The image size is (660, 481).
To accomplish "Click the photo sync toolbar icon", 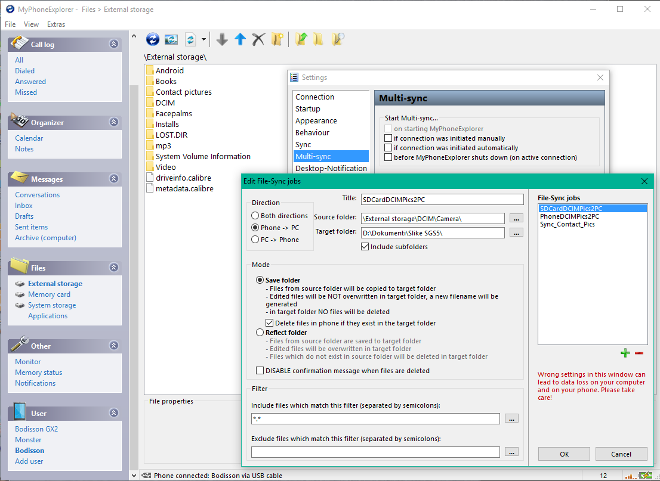I will (171, 39).
